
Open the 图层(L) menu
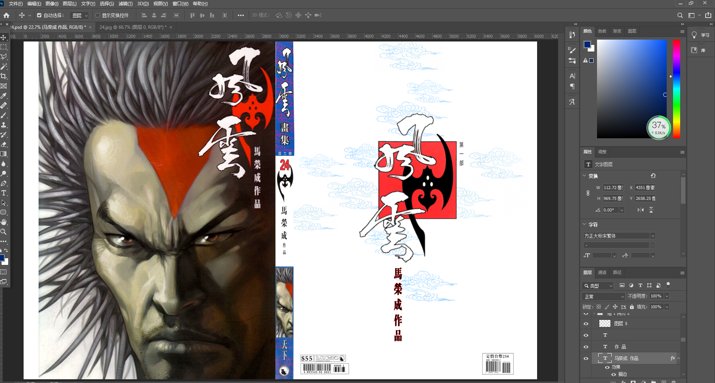pyautogui.click(x=70, y=4)
